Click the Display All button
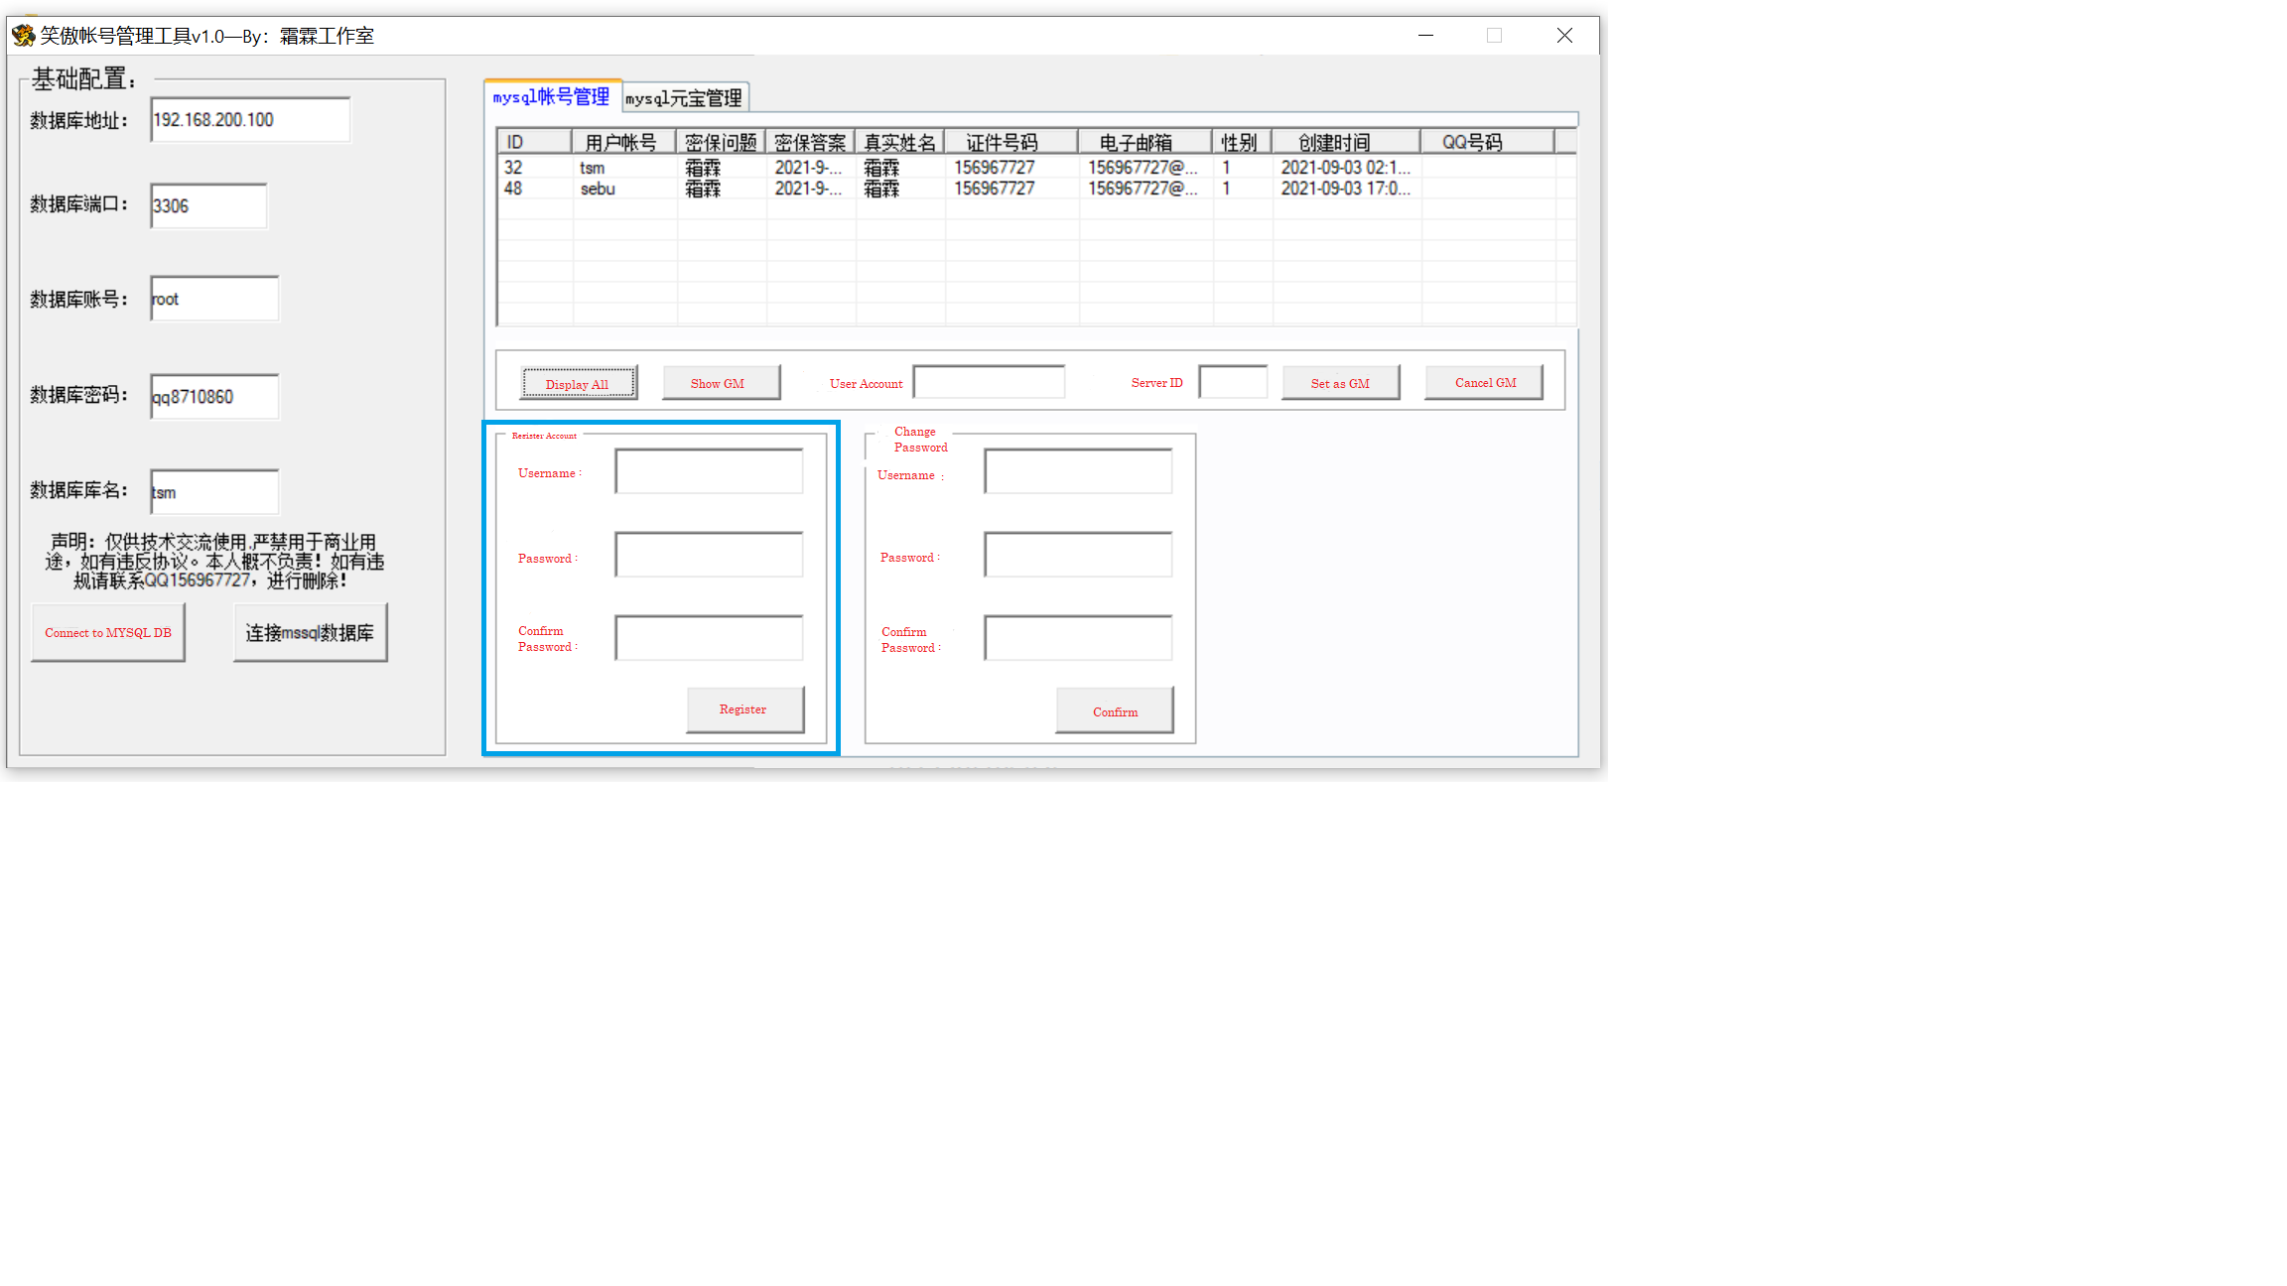The height and width of the screenshot is (1286, 2287). (578, 384)
